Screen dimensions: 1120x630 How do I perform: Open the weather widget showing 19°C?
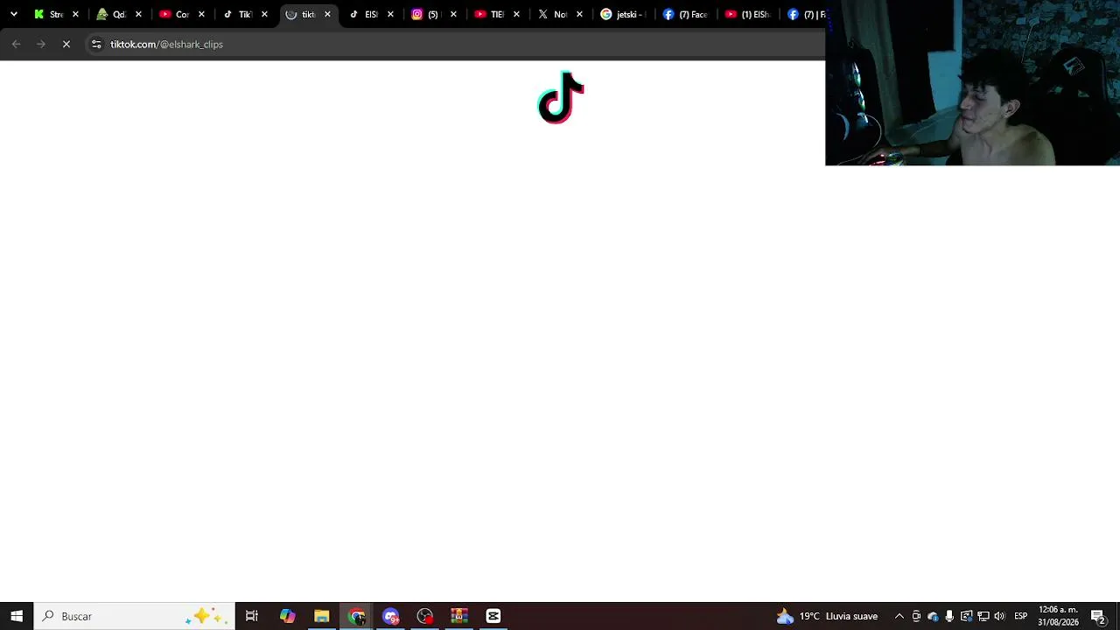pyautogui.click(x=827, y=616)
